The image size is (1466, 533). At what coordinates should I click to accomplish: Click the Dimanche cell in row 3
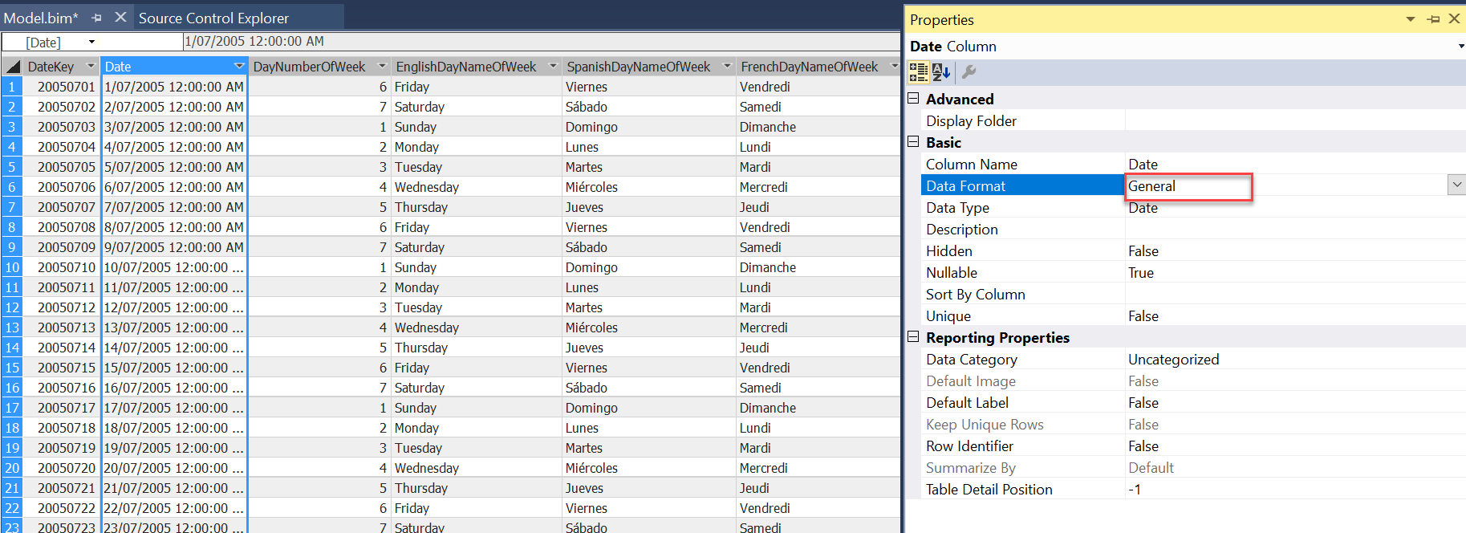pyautogui.click(x=818, y=127)
